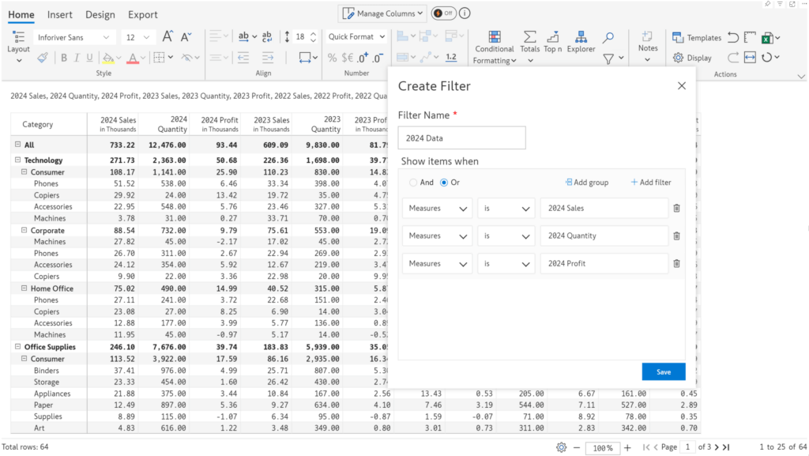Switch to the Insert ribbon tab
Image resolution: width=809 pixels, height=456 pixels.
point(60,13)
